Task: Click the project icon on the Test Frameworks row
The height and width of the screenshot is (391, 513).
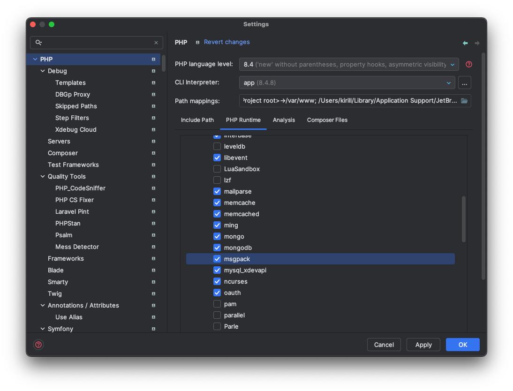Action: point(153,165)
